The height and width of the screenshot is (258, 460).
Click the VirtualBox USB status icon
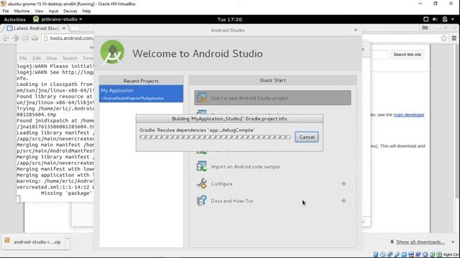(397, 254)
